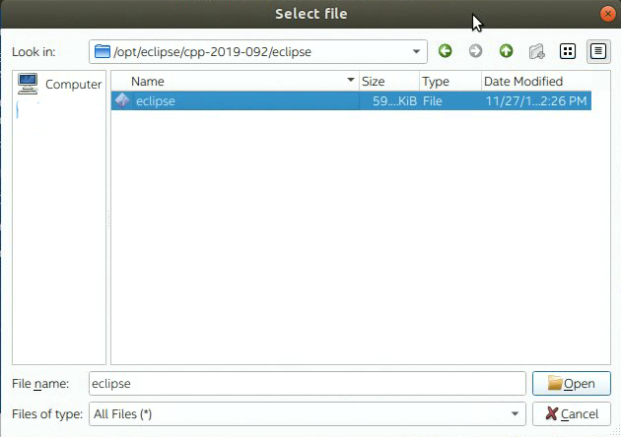Close the Select file dialog
This screenshot has width=621, height=437.
click(607, 14)
